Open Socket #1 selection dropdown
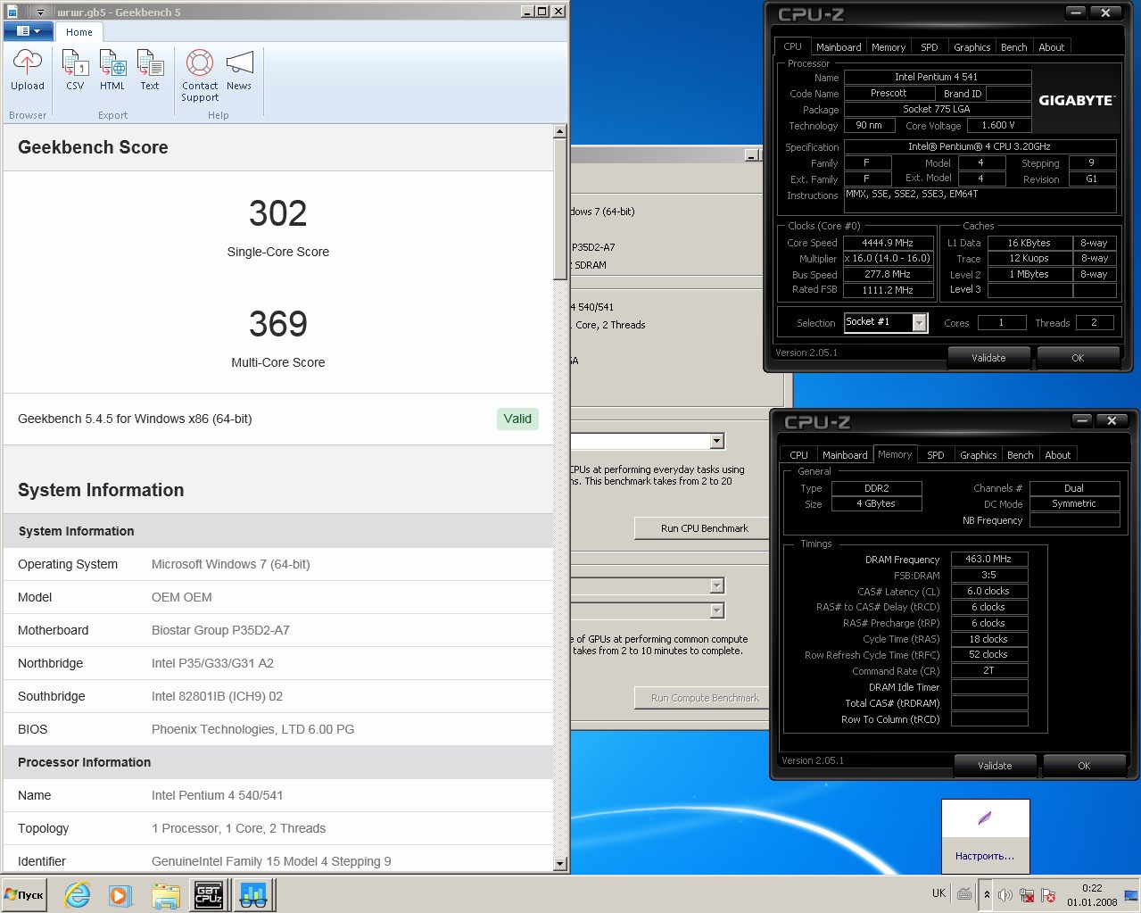 pyautogui.click(x=920, y=322)
